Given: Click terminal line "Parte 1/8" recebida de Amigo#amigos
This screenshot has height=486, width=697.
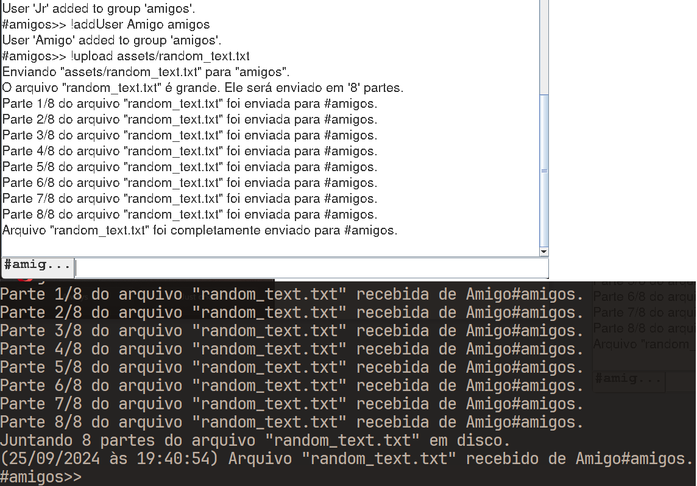Looking at the screenshot, I should pyautogui.click(x=292, y=294).
